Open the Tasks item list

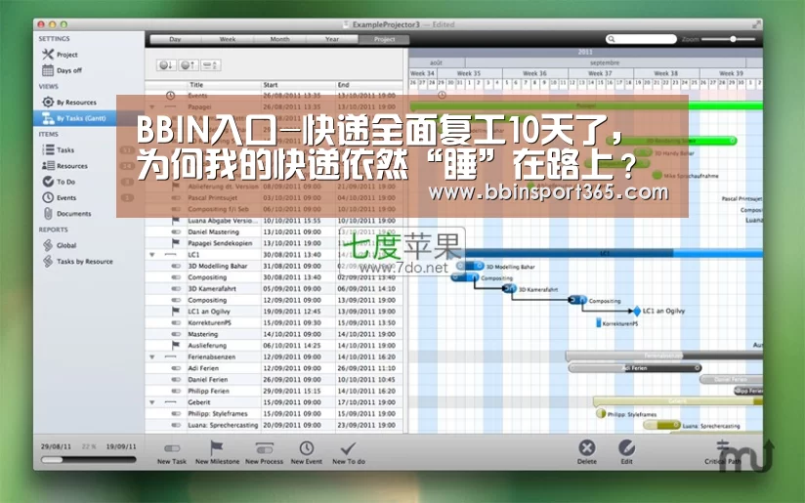(x=58, y=149)
